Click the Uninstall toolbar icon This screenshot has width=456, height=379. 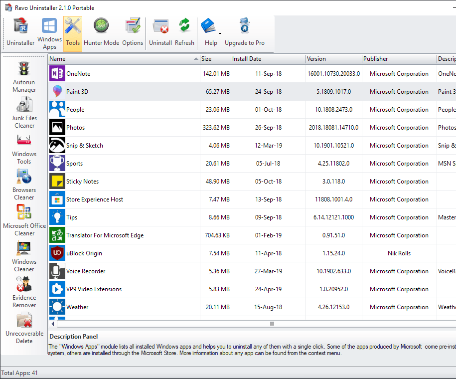(x=160, y=31)
